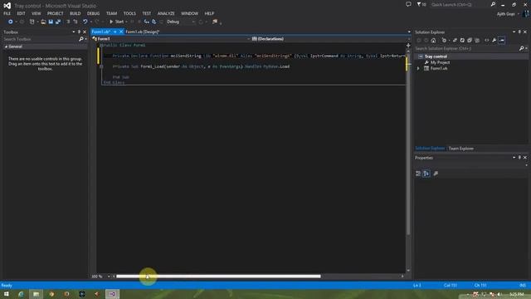Open the VIEW menu
This screenshot has height=299, width=531.
(37, 13)
